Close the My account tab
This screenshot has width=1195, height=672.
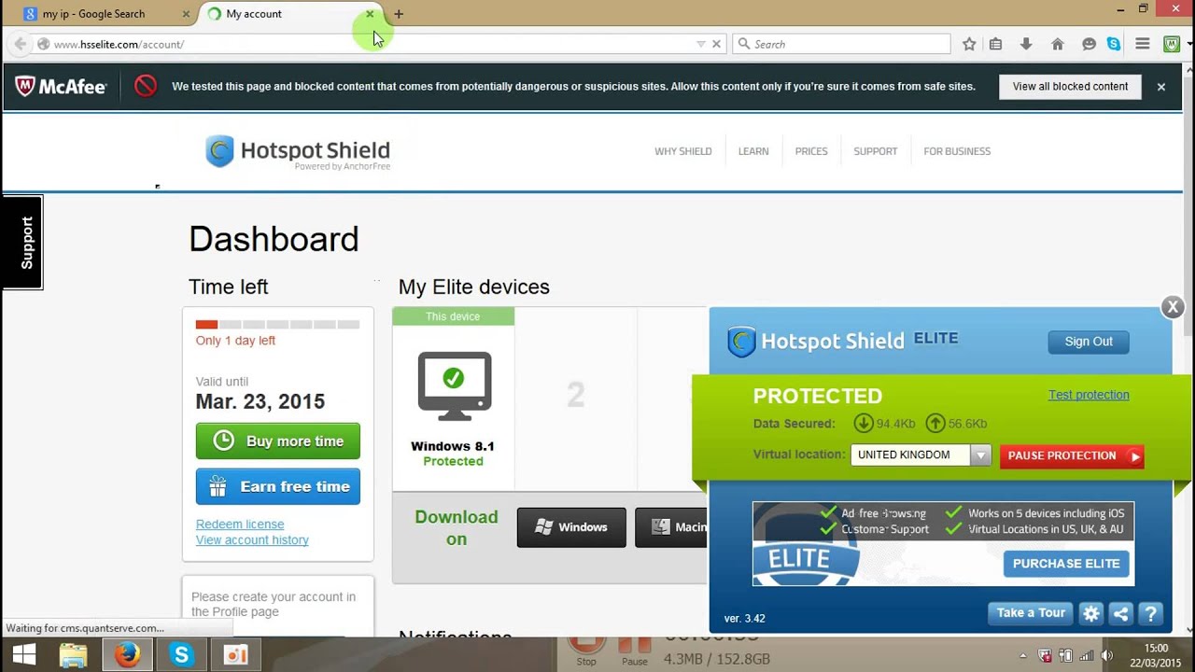[x=370, y=14]
